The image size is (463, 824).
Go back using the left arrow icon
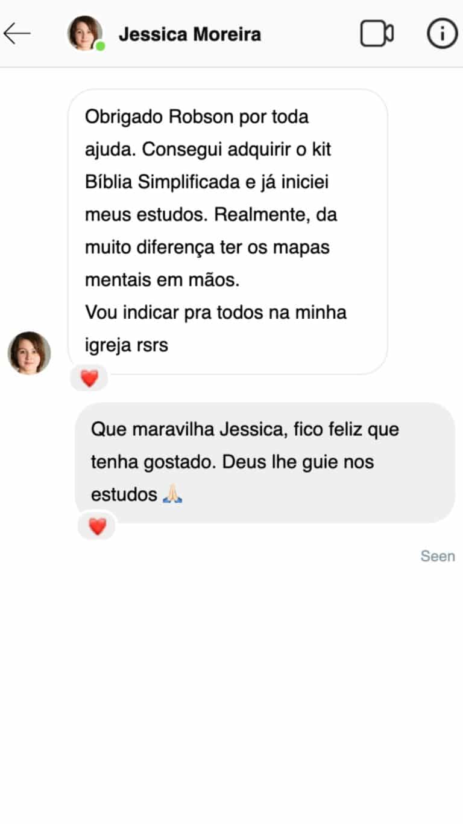[17, 34]
